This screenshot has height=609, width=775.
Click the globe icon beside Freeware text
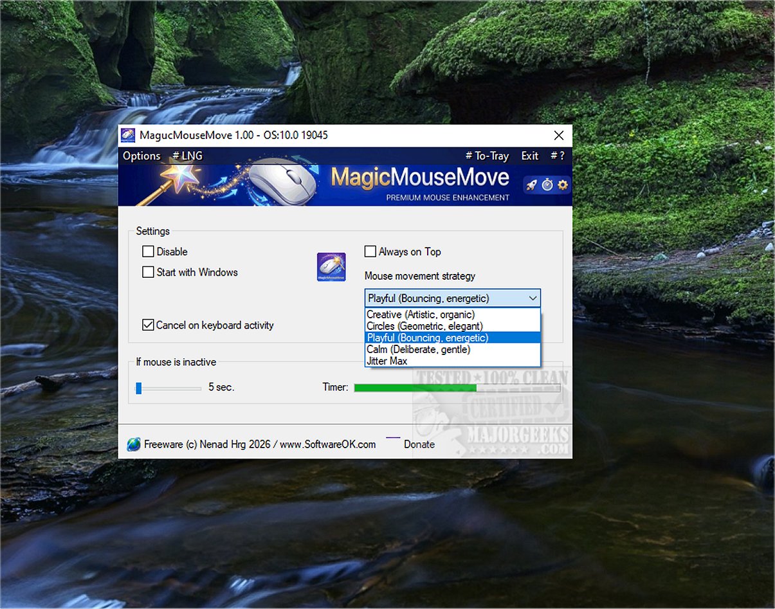pos(134,444)
